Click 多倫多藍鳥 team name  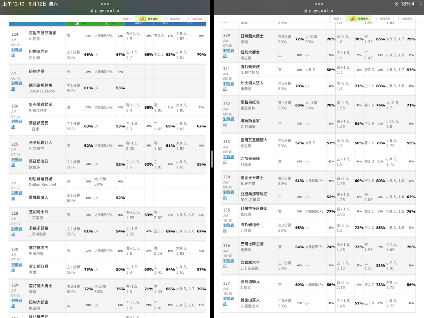click(x=38, y=228)
